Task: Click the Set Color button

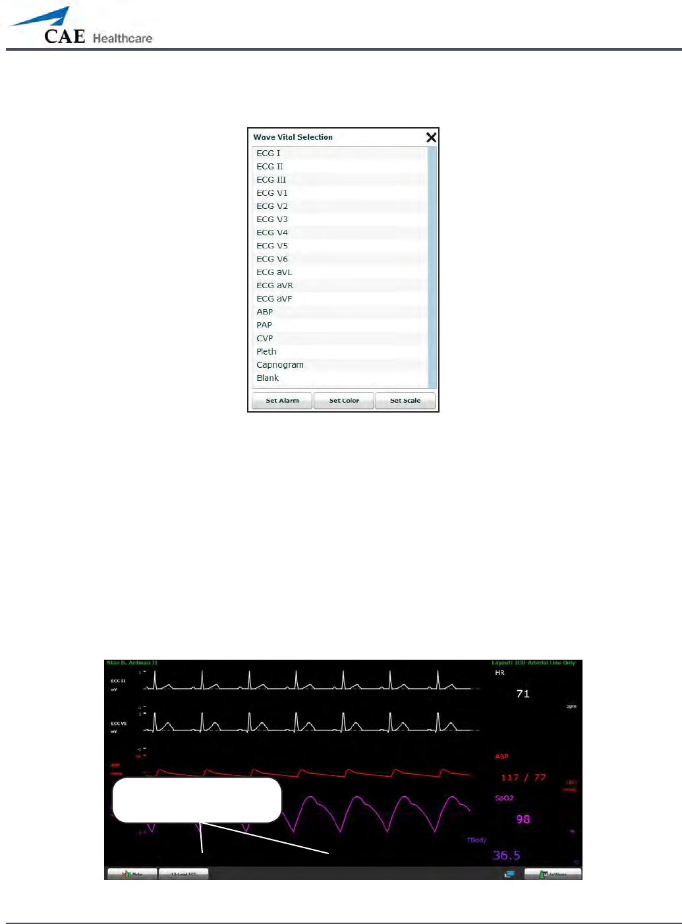Action: pyautogui.click(x=344, y=401)
